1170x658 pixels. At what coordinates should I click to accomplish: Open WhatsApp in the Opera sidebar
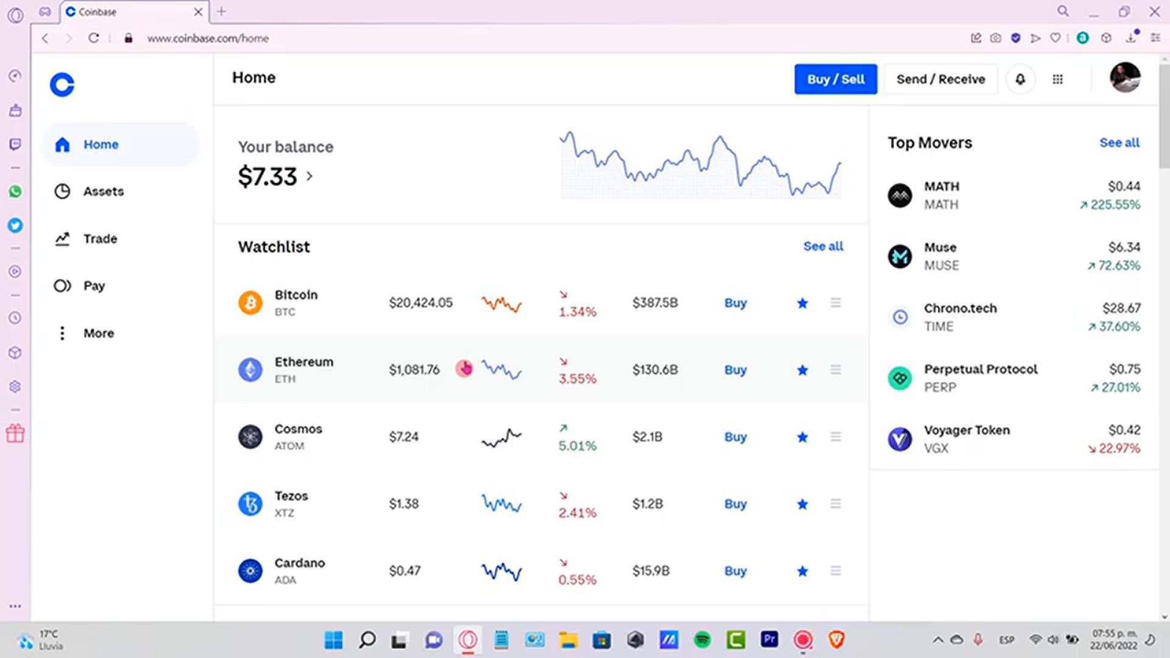pyautogui.click(x=15, y=191)
